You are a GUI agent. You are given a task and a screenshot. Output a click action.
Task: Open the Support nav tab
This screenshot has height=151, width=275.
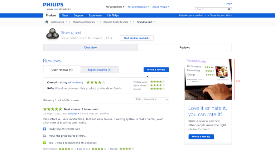78,15
